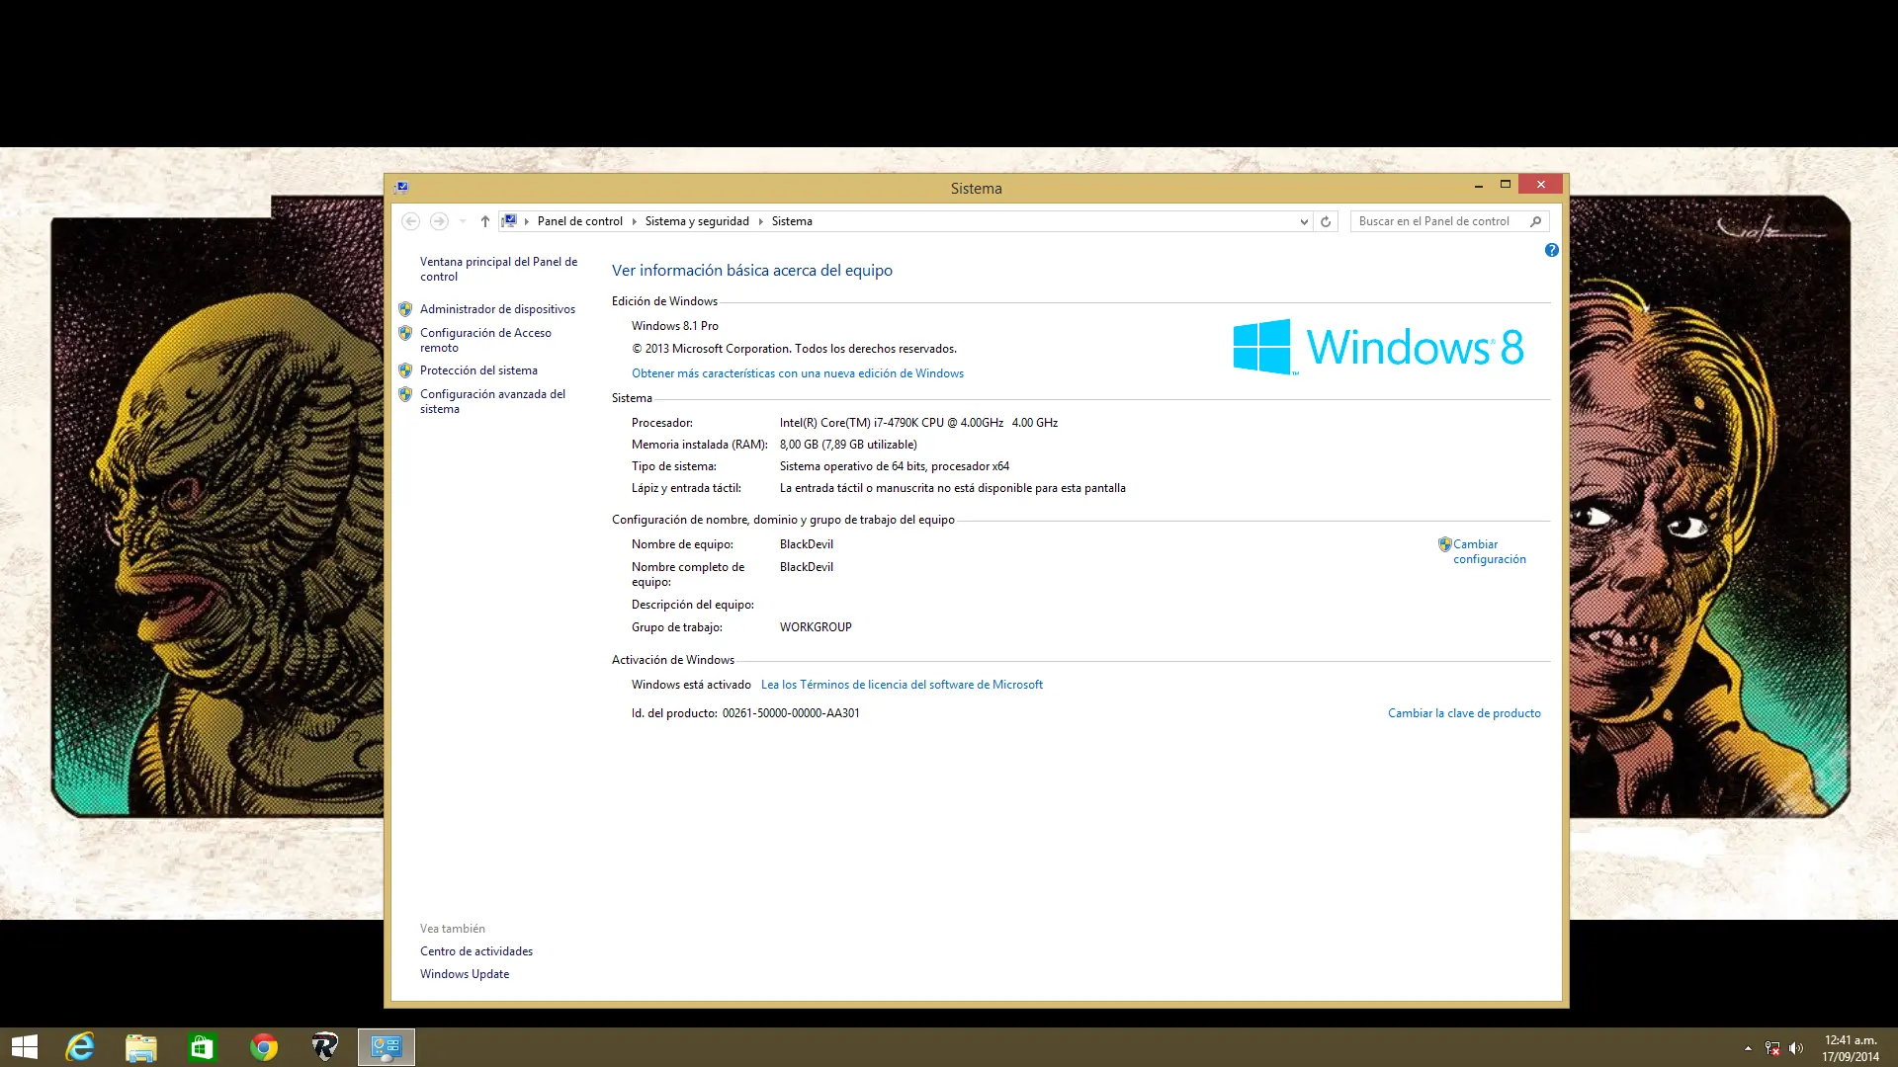Open Windows Update link
This screenshot has width=1898, height=1067.
465,974
